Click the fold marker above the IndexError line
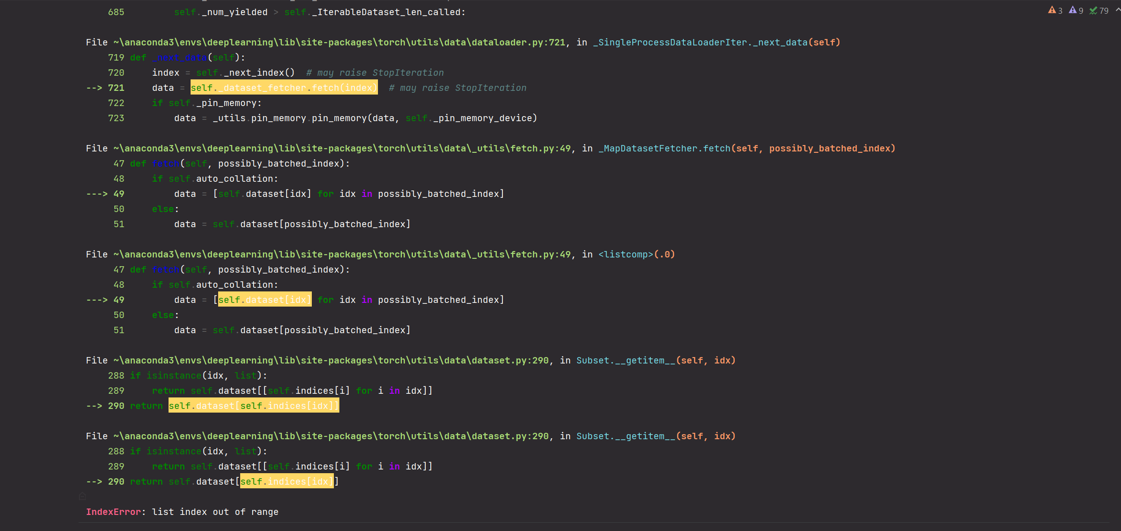The image size is (1121, 531). pyautogui.click(x=83, y=496)
